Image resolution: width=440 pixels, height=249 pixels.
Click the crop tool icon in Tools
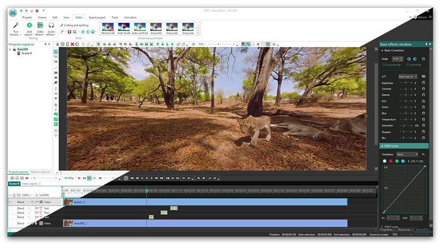[75, 32]
